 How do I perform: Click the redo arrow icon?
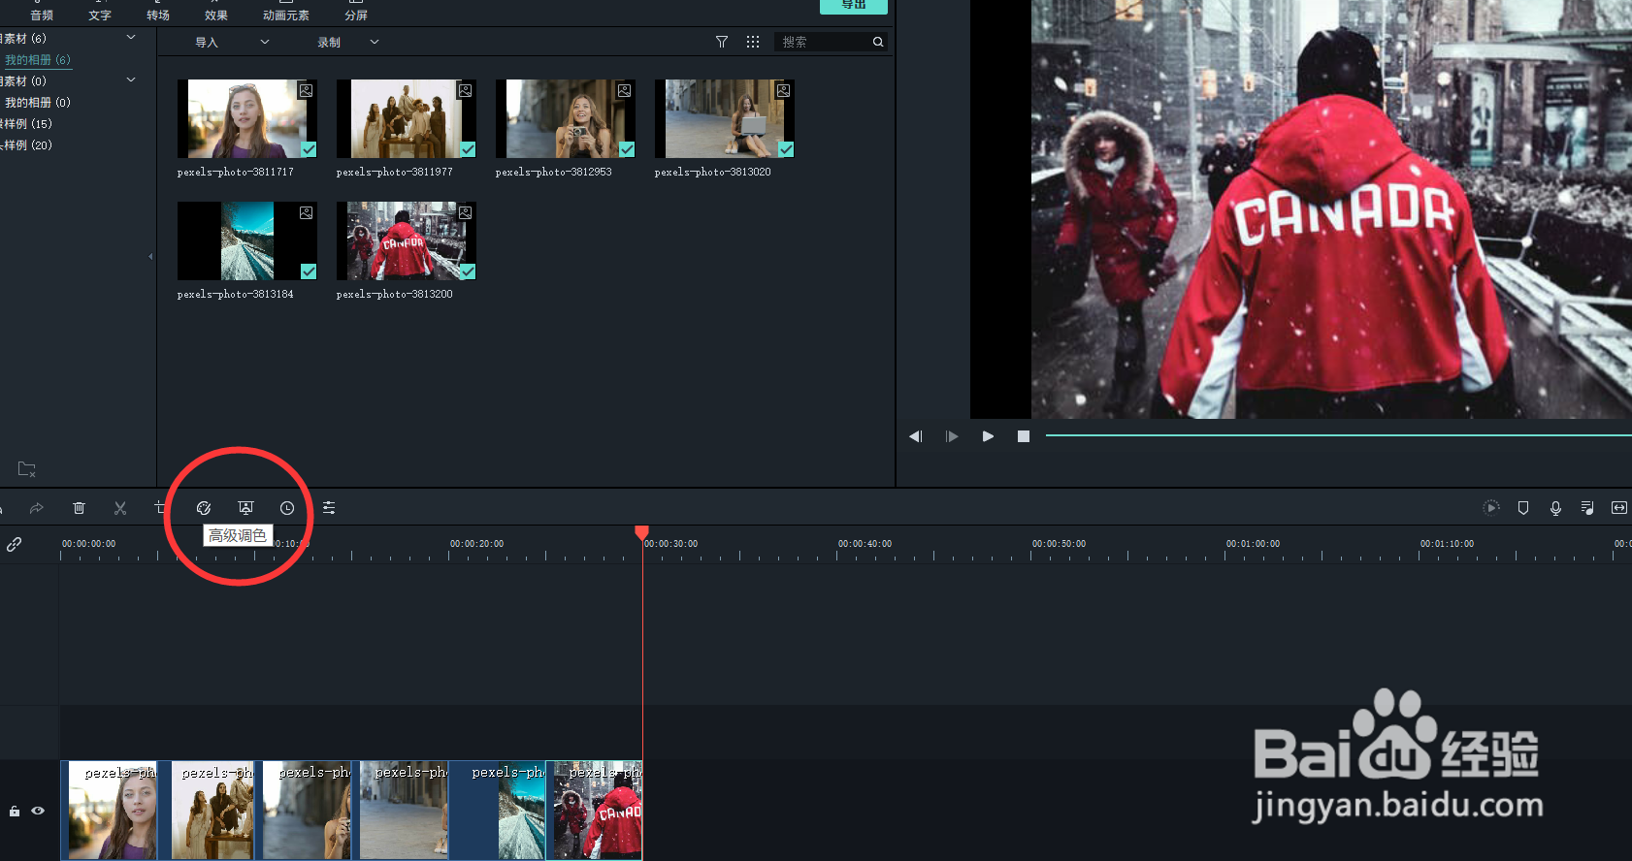pyautogui.click(x=37, y=508)
